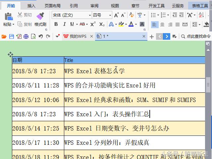Image resolution: width=212 pixels, height=159 pixels.
Task: Expand the Paste (粘贴) options arrow
Action: pyautogui.click(x=13, y=25)
